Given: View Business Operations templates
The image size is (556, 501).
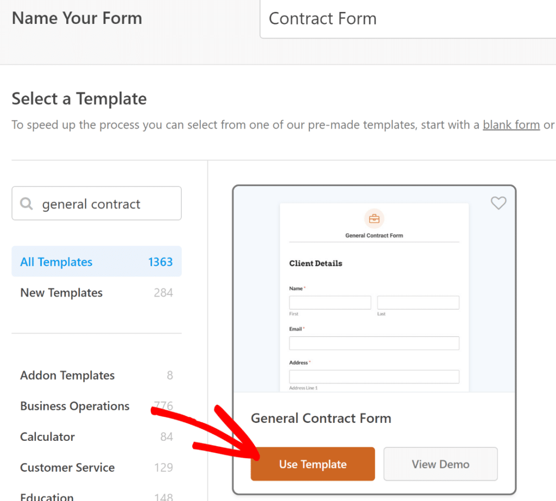Looking at the screenshot, I should pyautogui.click(x=74, y=406).
